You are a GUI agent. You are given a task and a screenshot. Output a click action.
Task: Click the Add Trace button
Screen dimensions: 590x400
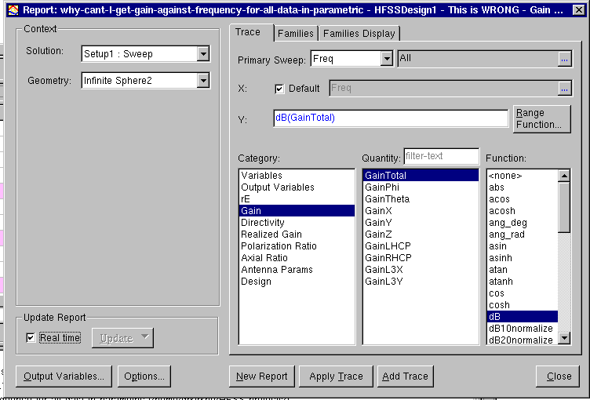click(x=406, y=376)
